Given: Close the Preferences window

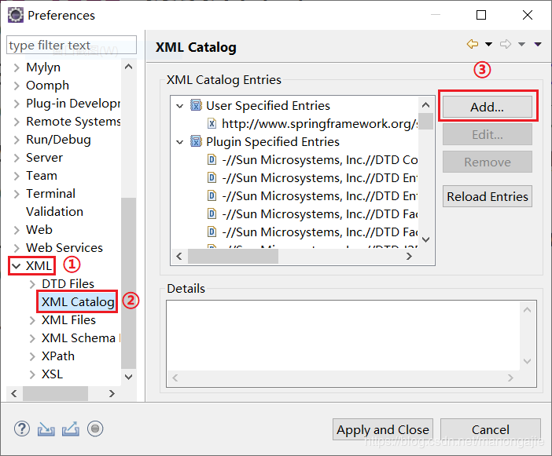Looking at the screenshot, I should tap(528, 15).
